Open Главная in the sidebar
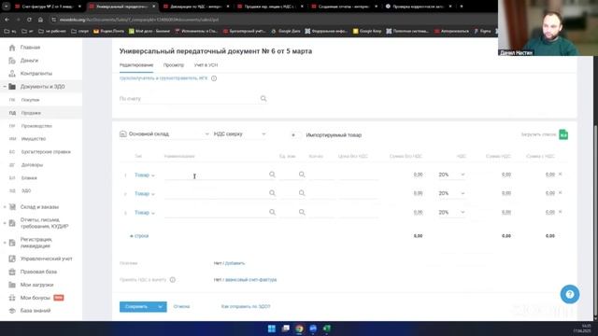 click(30, 48)
